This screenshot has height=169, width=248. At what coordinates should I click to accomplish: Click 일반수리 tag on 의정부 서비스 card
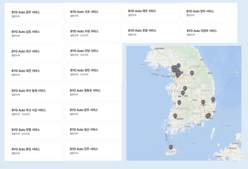191,35
